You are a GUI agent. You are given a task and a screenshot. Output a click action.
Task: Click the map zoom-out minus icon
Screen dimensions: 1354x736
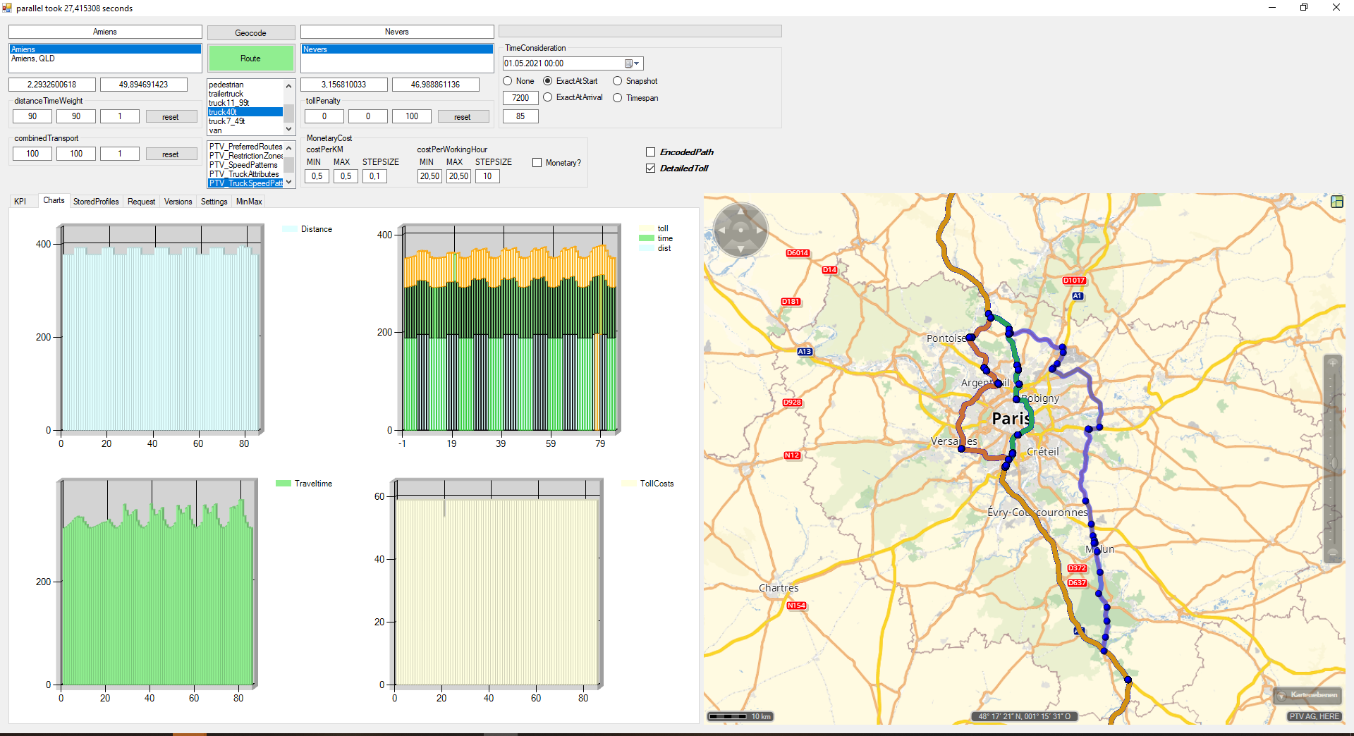1332,553
